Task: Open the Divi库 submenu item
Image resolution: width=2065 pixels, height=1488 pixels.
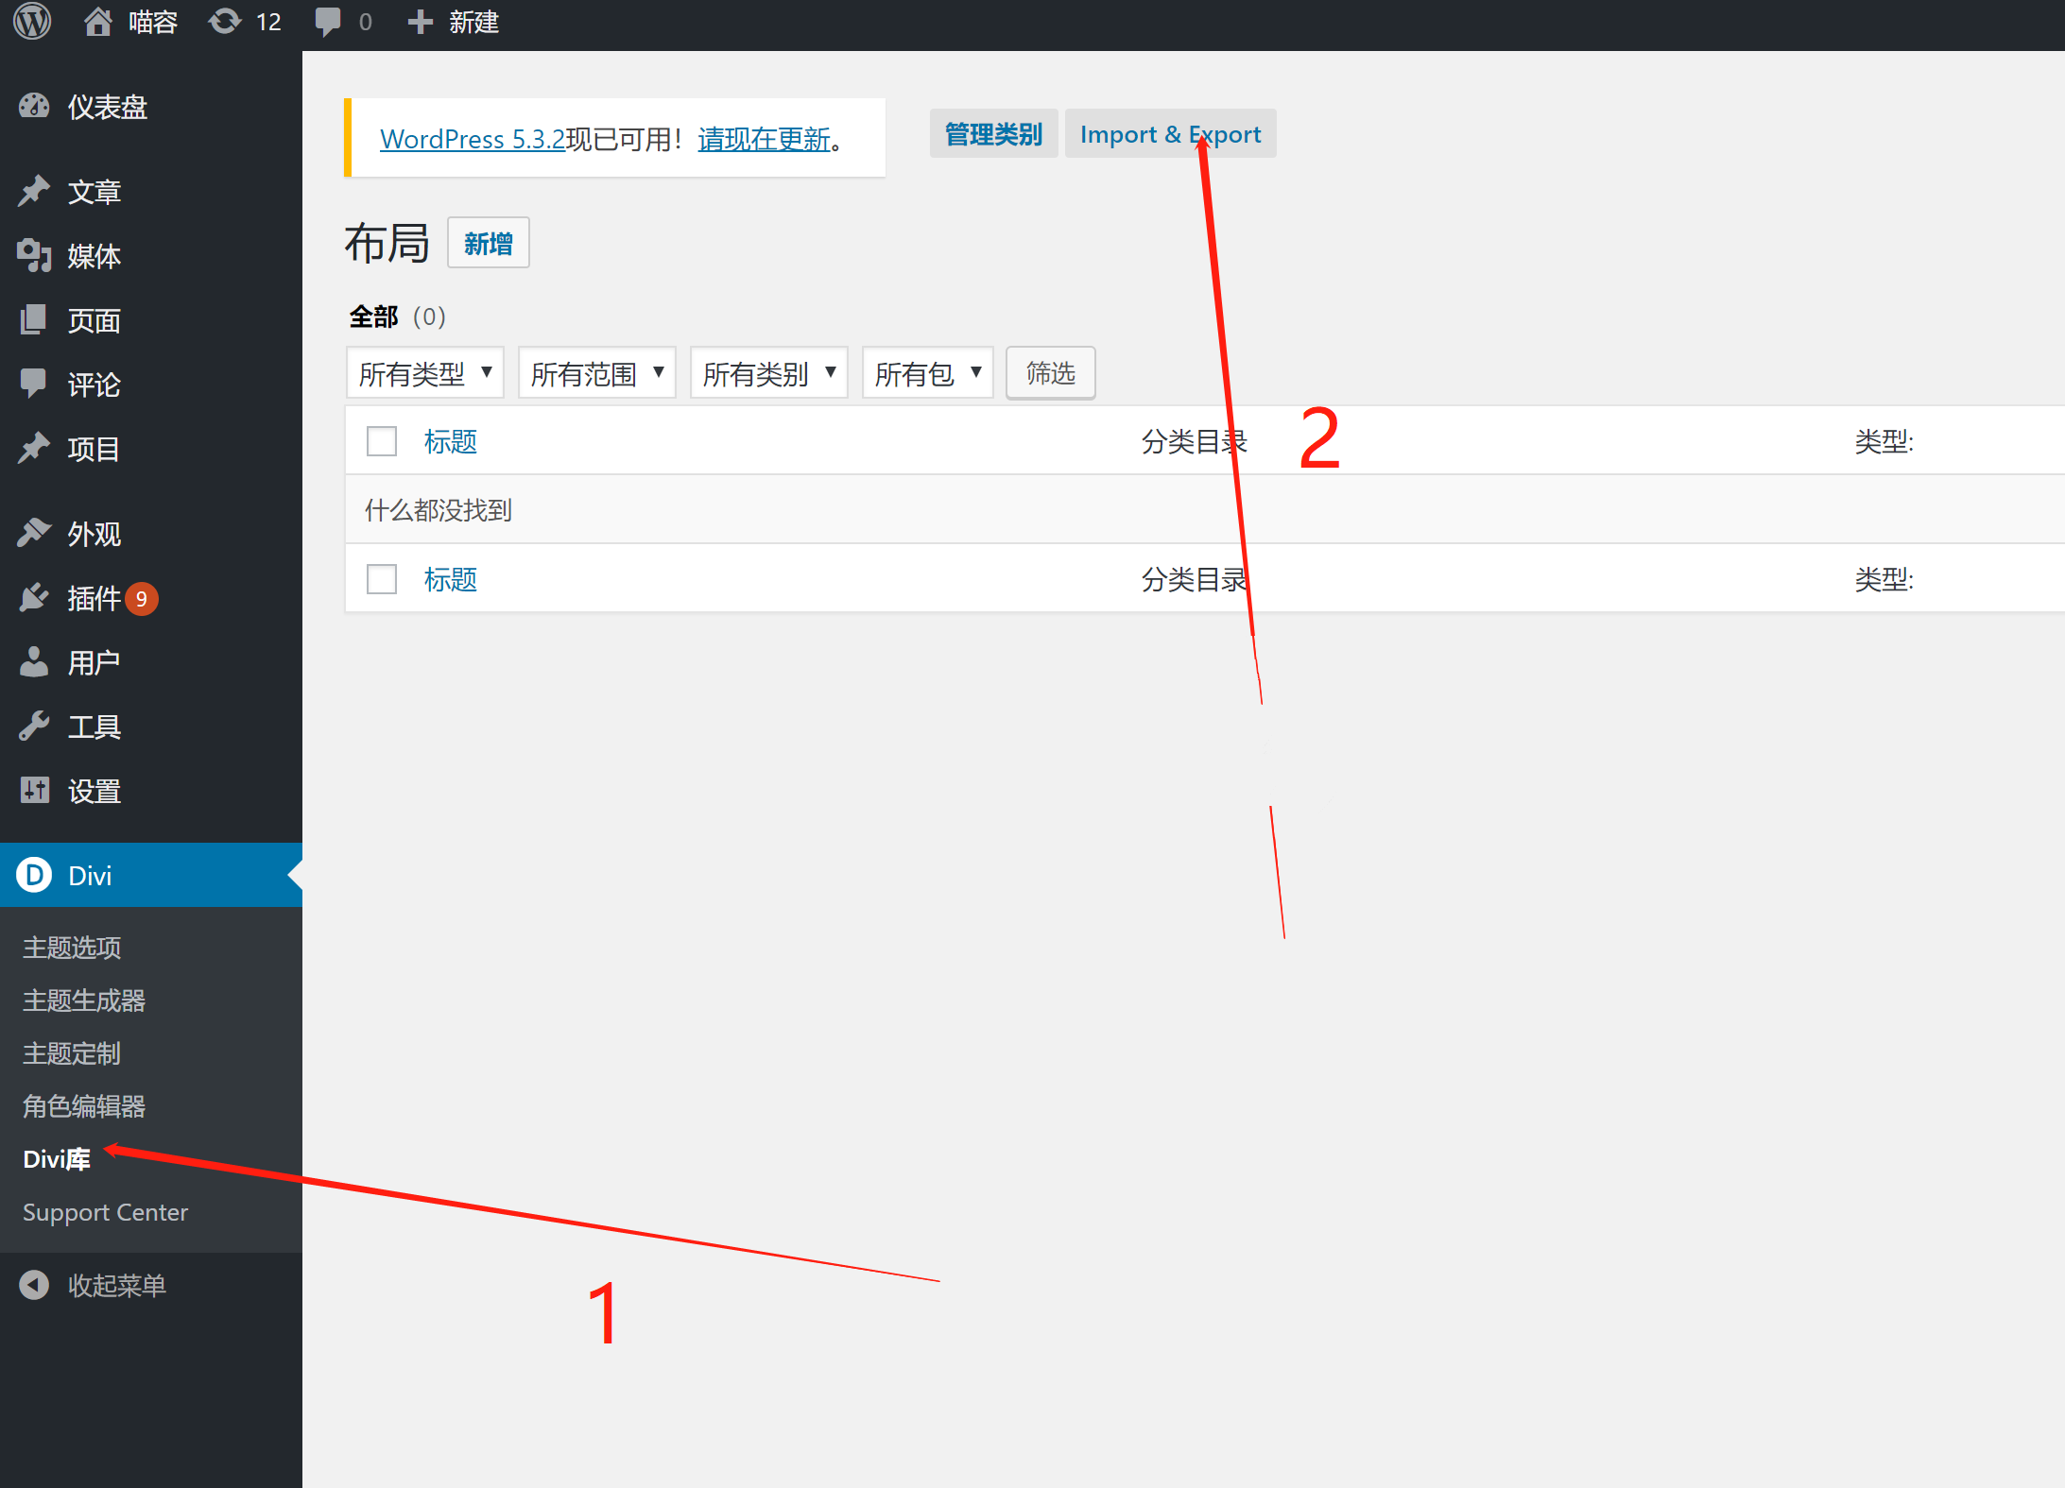Action: tap(55, 1158)
